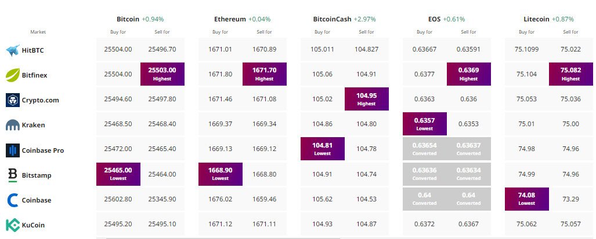Click Kraken lowest EOS buy price 0.6357

click(425, 124)
